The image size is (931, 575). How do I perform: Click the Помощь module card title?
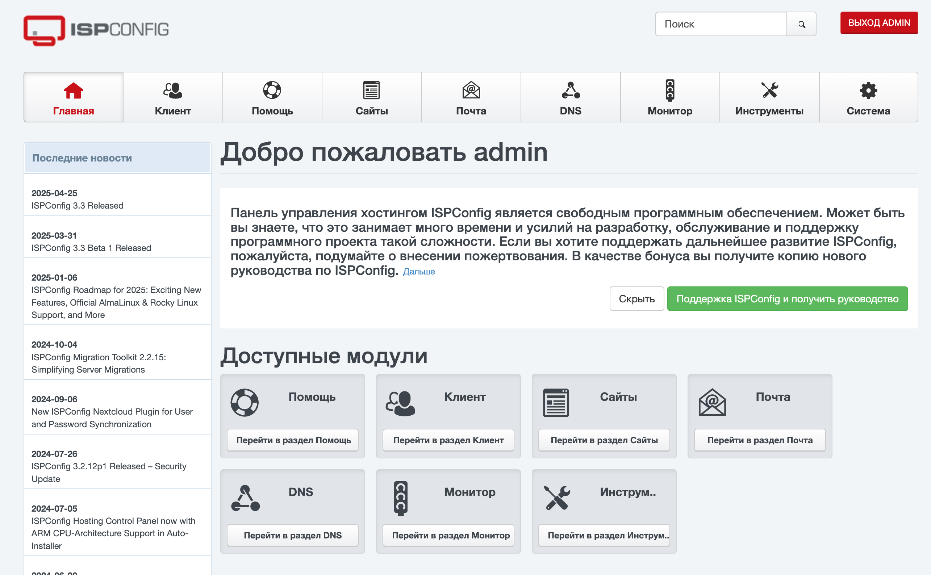point(312,397)
